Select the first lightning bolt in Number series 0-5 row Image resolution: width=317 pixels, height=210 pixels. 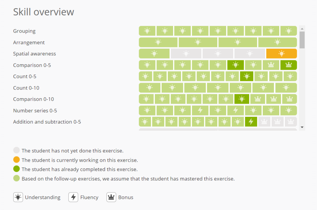pos(200,110)
